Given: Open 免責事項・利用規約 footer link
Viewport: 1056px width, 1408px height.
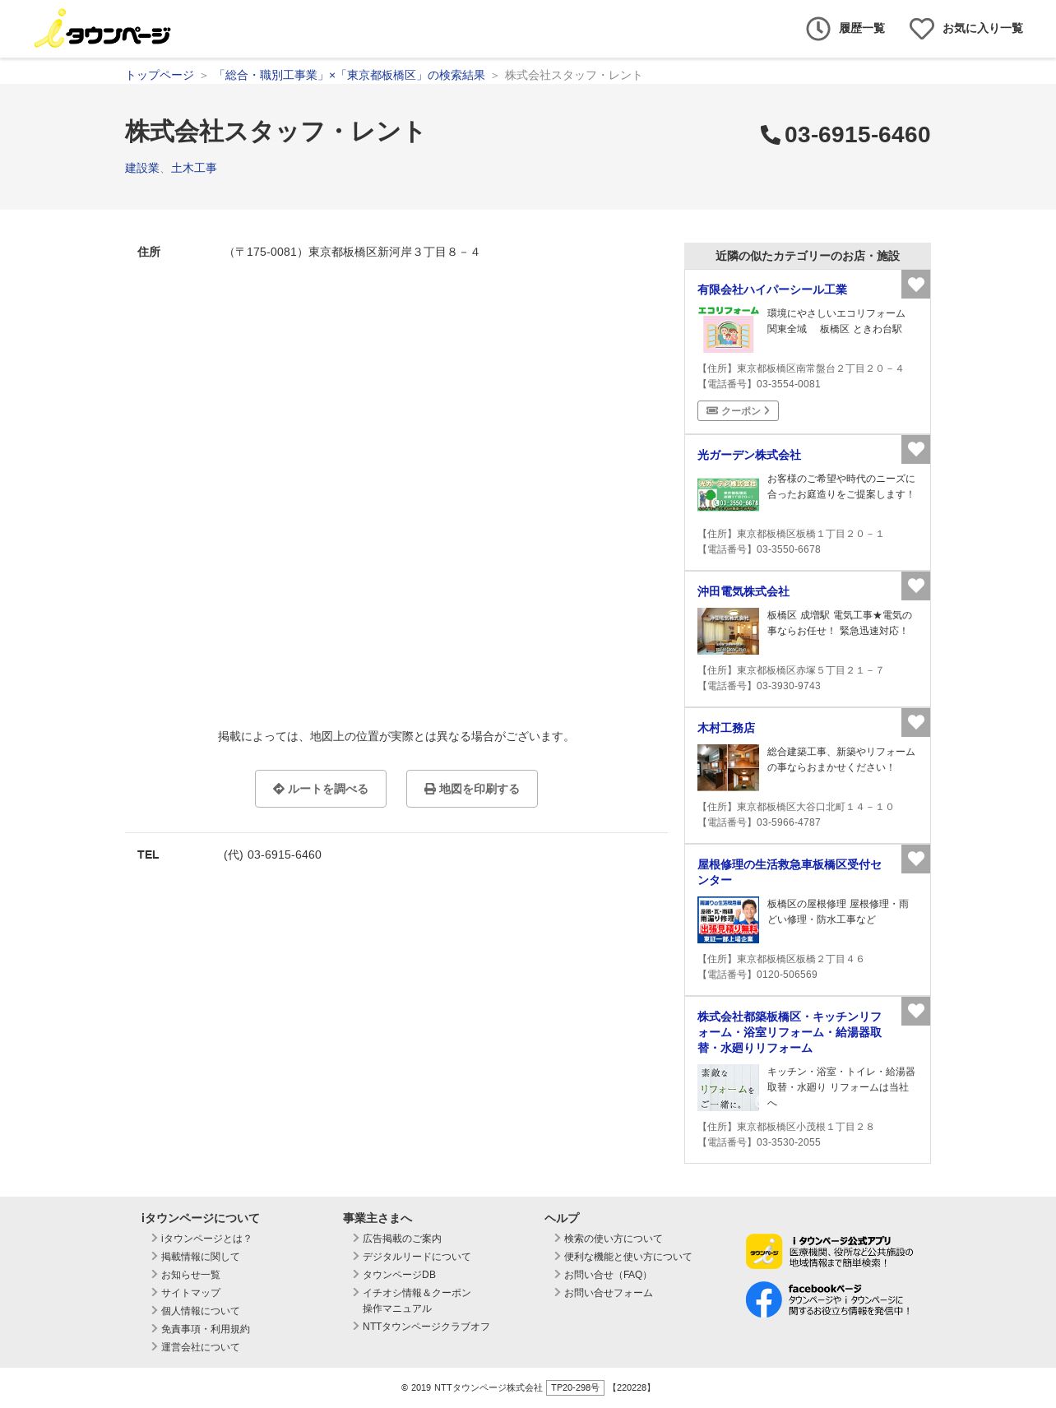Looking at the screenshot, I should point(206,1329).
